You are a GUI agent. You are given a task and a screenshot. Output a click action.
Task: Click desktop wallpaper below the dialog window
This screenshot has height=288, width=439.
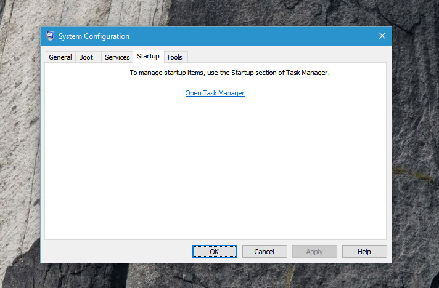point(216,276)
